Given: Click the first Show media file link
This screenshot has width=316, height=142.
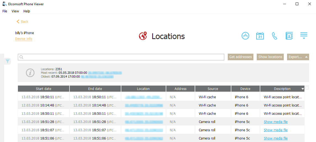Looking at the screenshot, I should pos(275,122).
